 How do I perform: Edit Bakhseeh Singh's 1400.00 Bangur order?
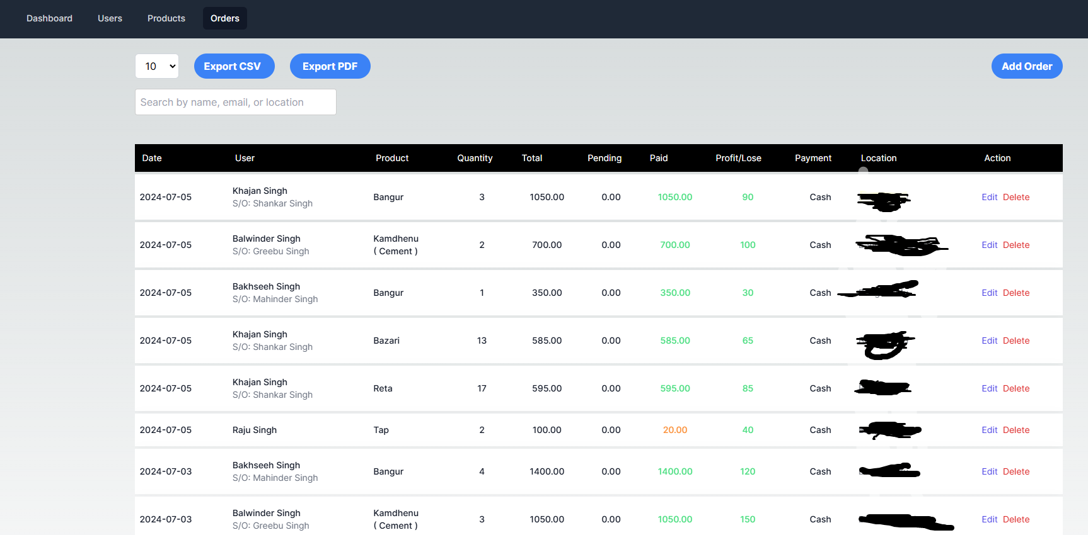pyautogui.click(x=989, y=471)
